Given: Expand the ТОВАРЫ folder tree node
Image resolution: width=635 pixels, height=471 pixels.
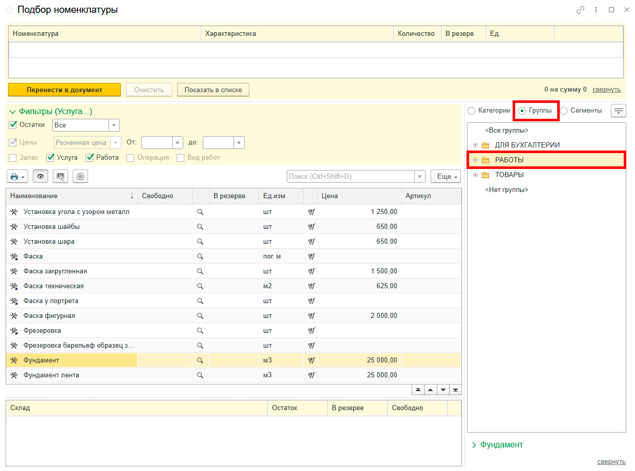Looking at the screenshot, I should pyautogui.click(x=475, y=175).
